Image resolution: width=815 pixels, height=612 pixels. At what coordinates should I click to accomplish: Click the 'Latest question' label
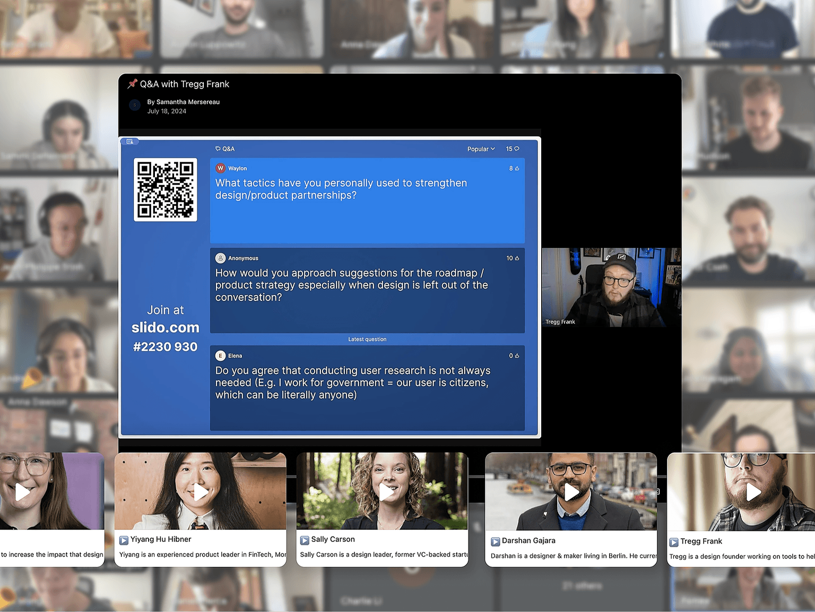(367, 339)
